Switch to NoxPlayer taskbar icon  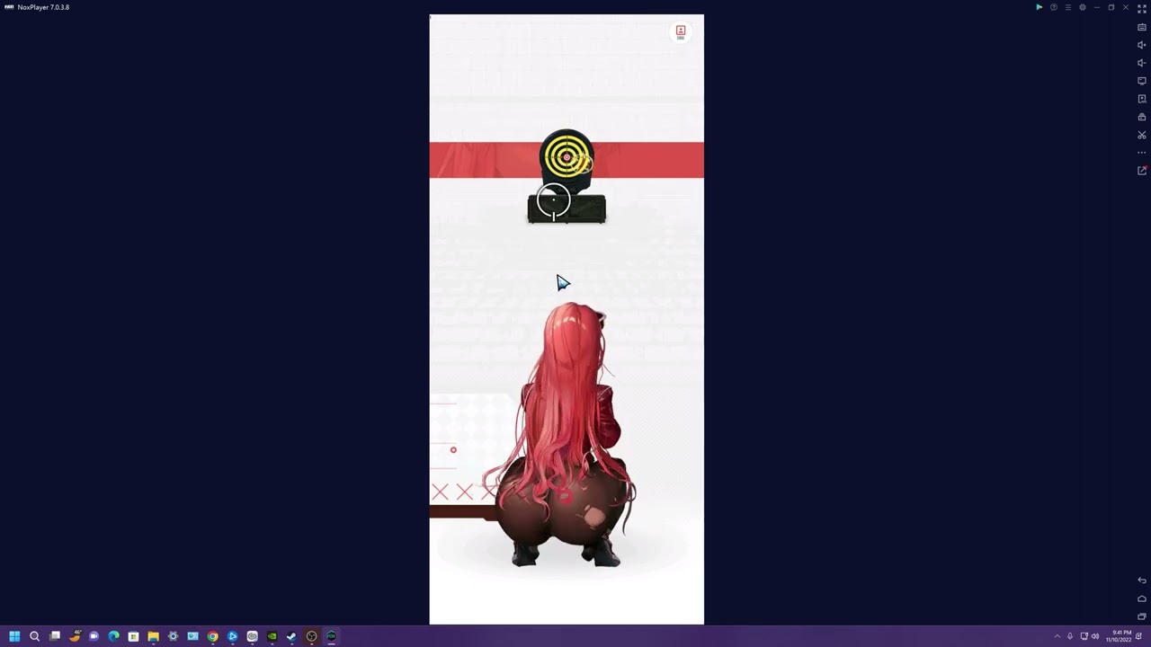tap(331, 636)
